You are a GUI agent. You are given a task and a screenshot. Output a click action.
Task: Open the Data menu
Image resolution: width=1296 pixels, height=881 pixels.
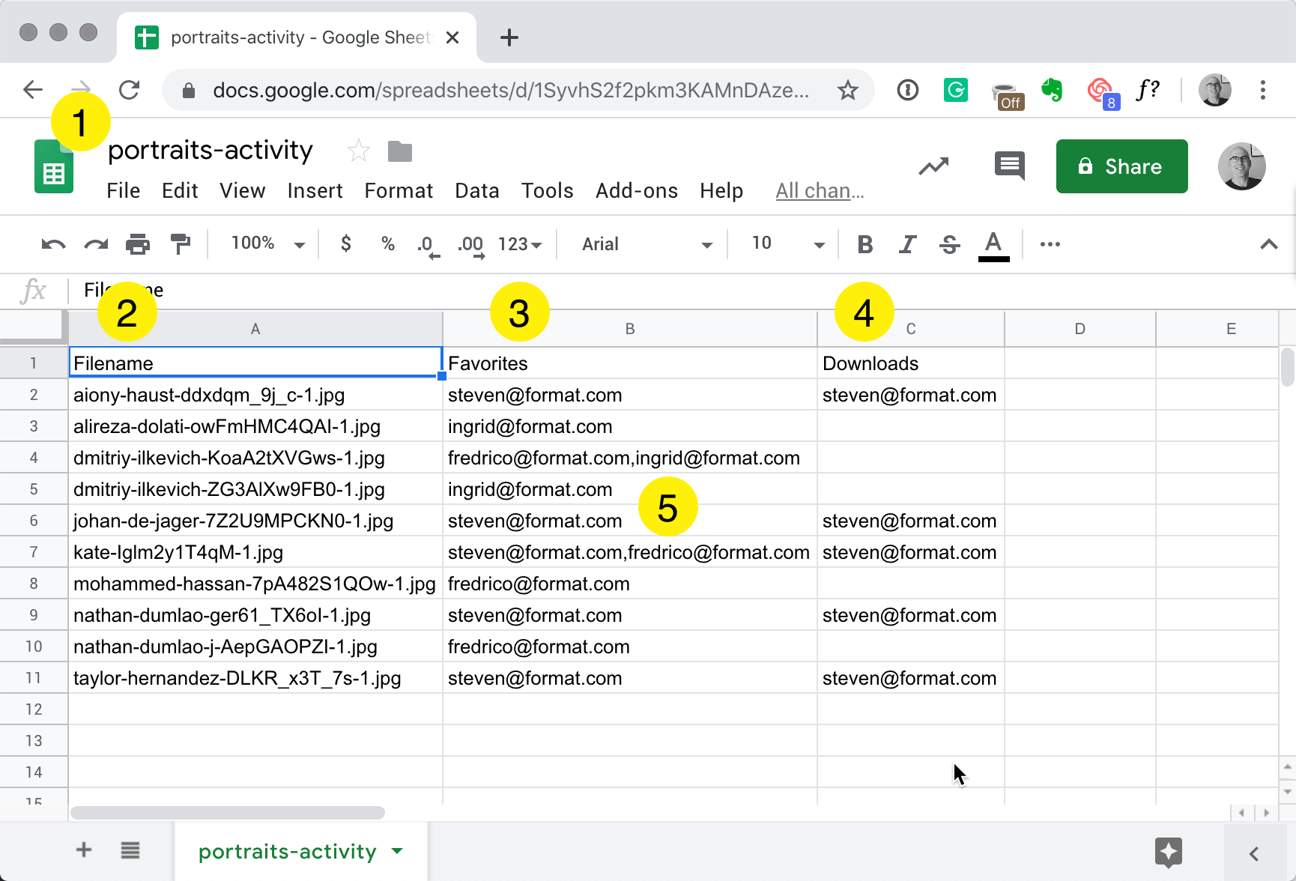pos(476,191)
